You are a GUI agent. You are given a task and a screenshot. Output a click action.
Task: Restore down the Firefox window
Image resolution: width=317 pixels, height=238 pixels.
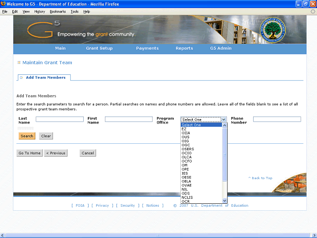point(306,4)
